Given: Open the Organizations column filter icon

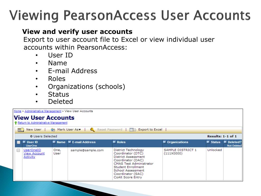Looking at the screenshot, I should [x=165, y=142].
